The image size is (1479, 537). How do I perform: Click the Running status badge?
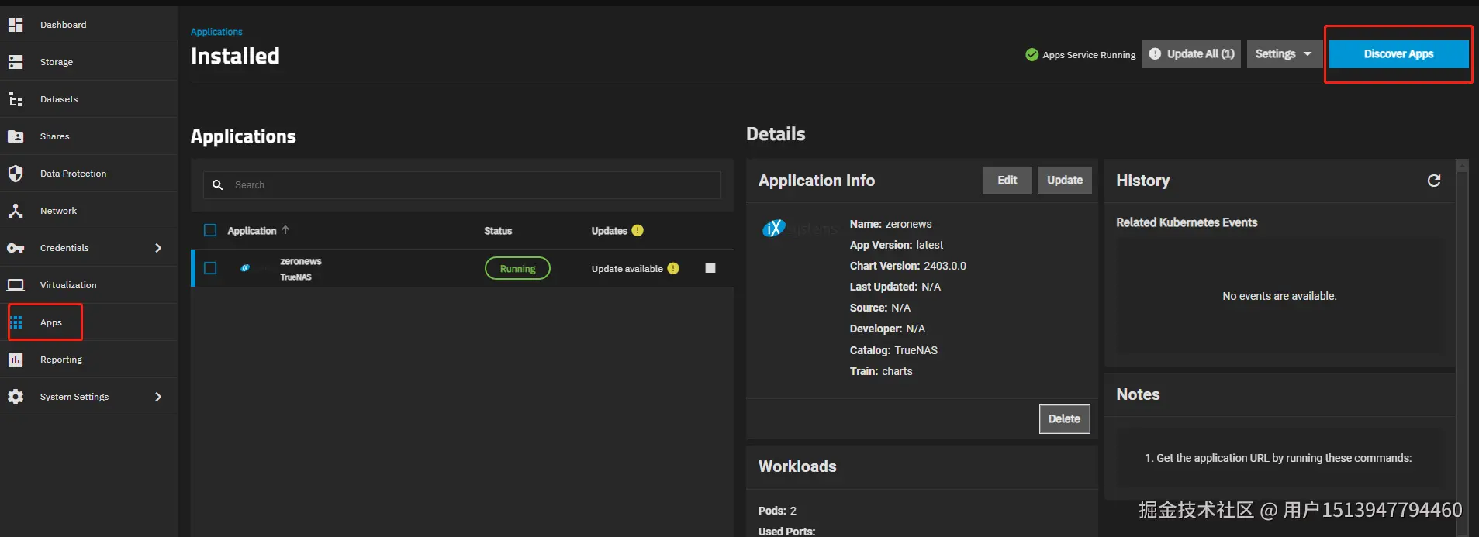[517, 268]
